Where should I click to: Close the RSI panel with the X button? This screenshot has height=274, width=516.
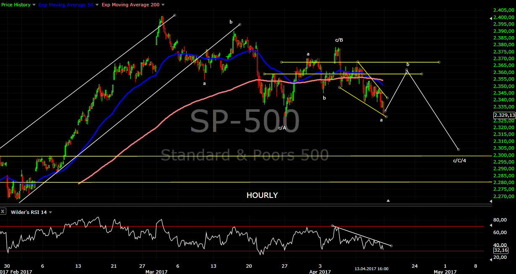pos(3,212)
